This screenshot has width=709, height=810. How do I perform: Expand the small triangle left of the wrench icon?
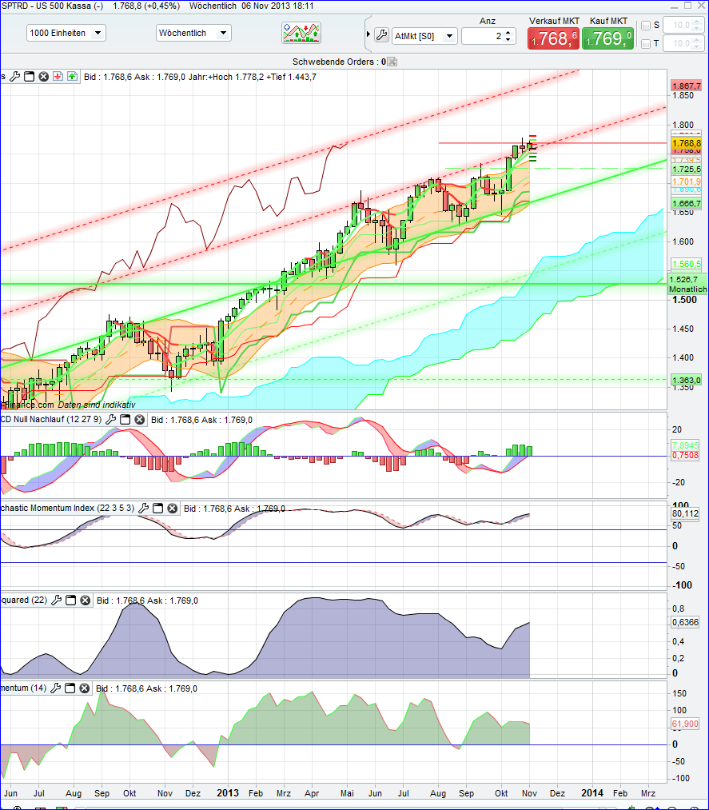point(367,34)
